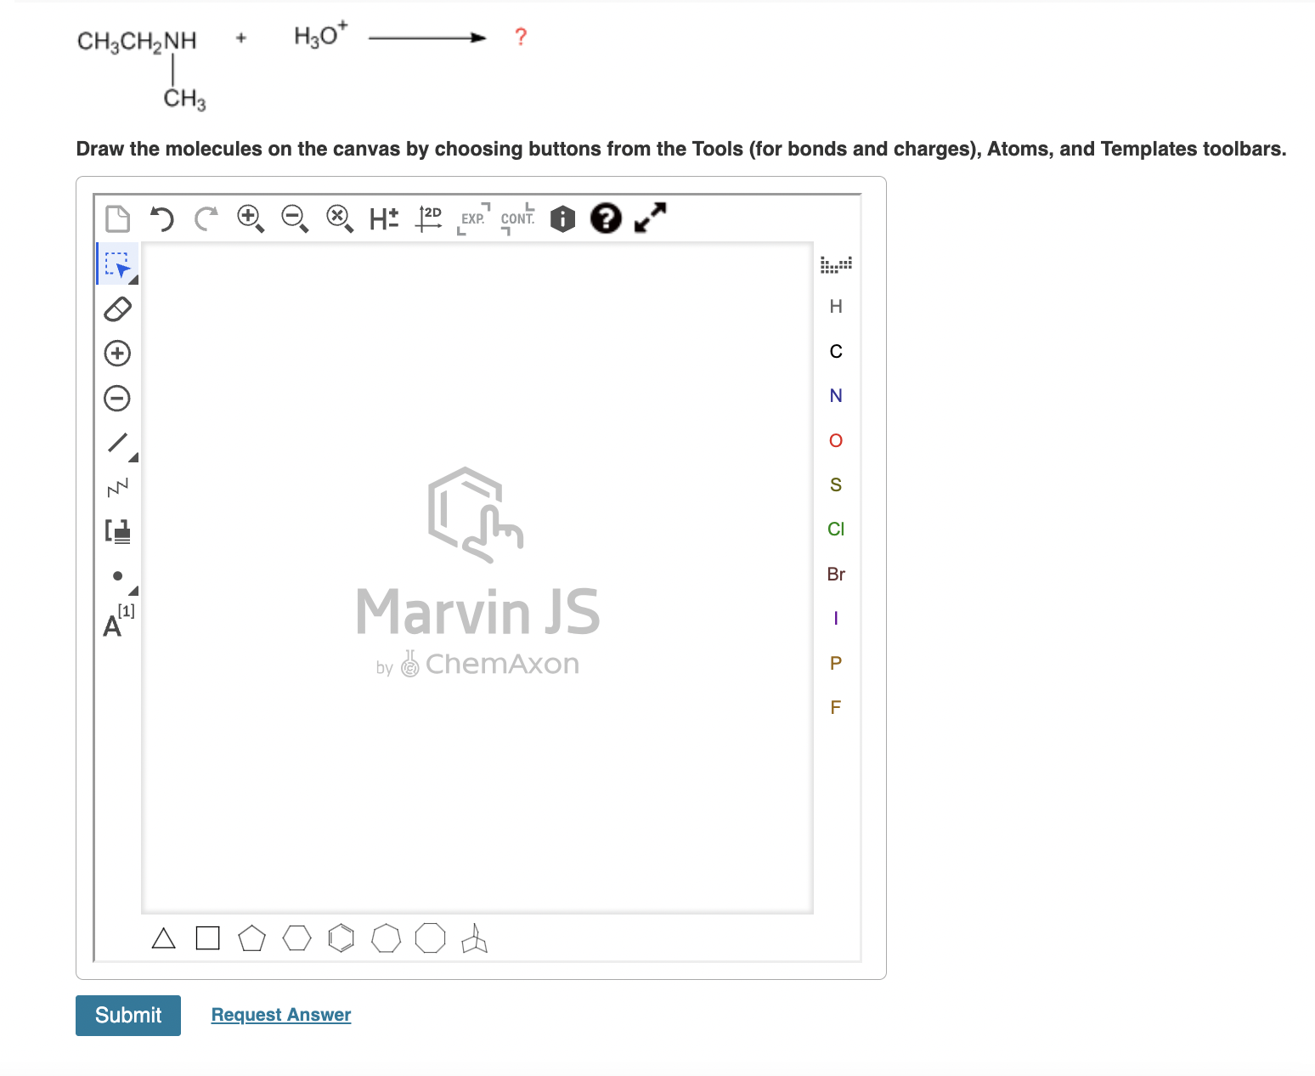Select the negative charge tool
Image resolution: width=1315 pixels, height=1076 pixels.
point(117,398)
